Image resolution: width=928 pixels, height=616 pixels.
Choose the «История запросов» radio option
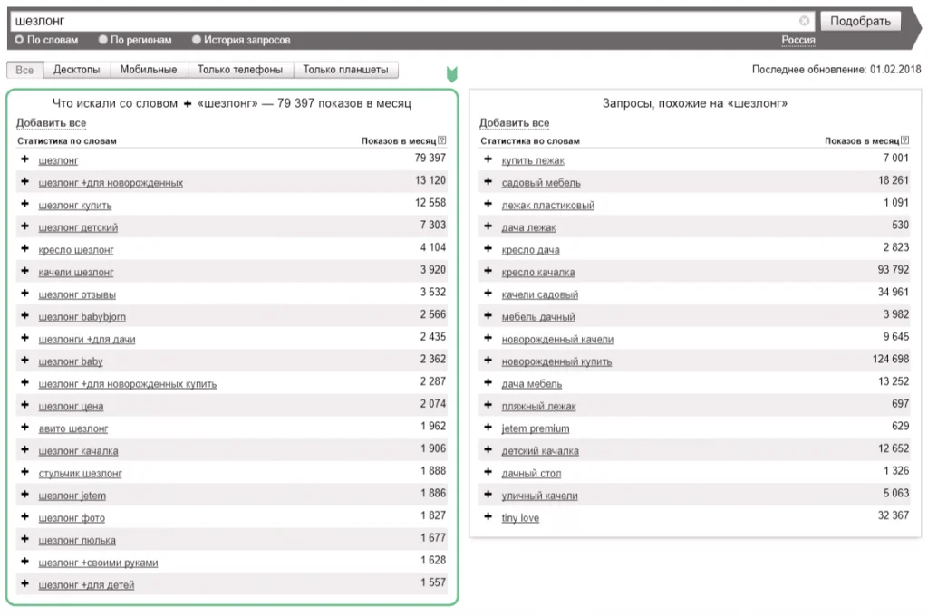tap(197, 40)
